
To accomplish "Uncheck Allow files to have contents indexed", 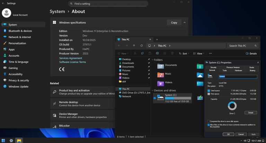I will click(209, 125).
